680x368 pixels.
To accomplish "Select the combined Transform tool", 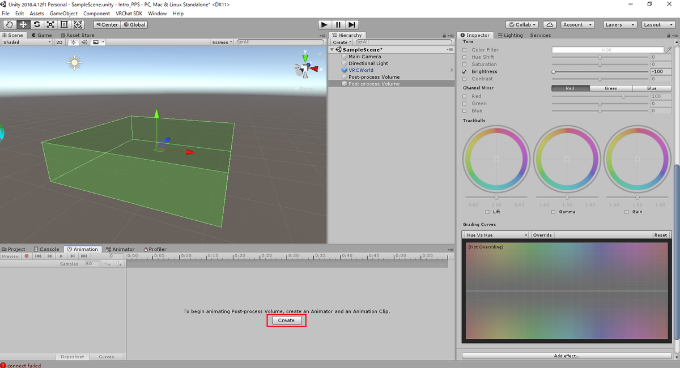I will [78, 24].
